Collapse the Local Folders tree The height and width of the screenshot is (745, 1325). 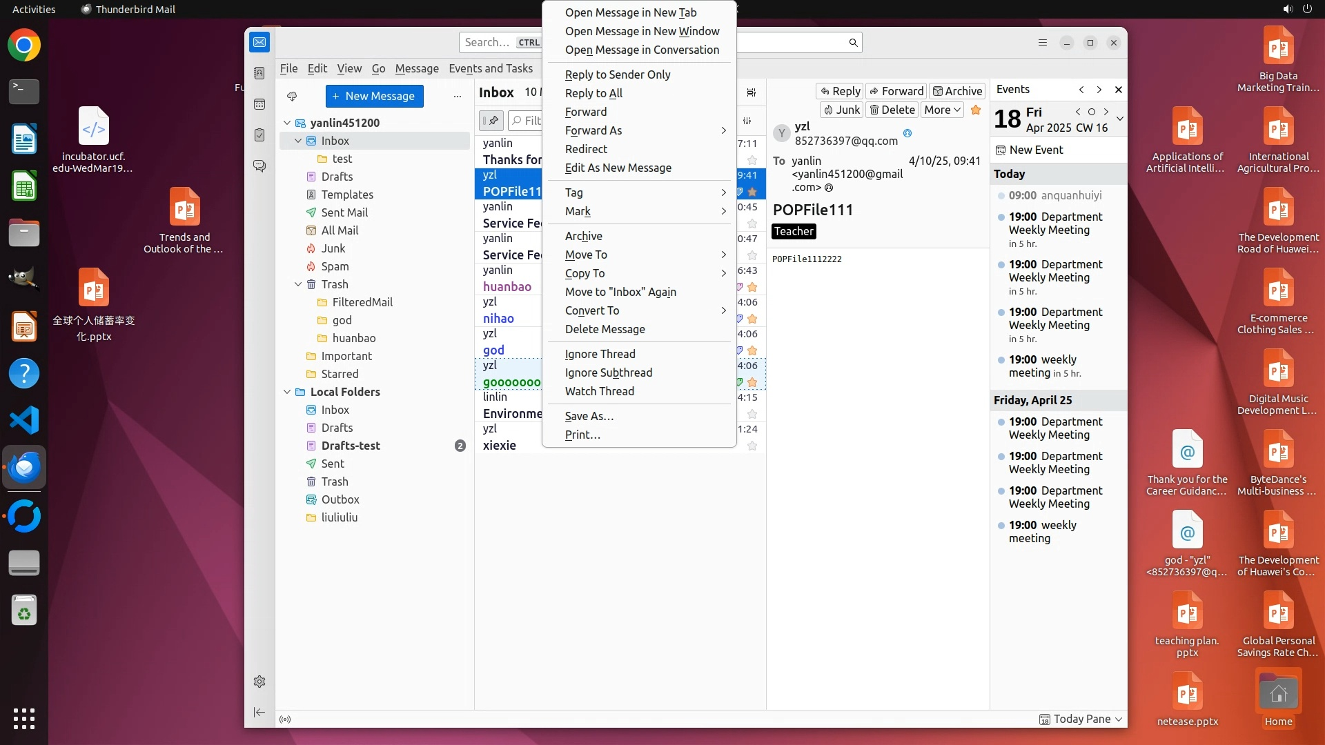click(x=287, y=392)
